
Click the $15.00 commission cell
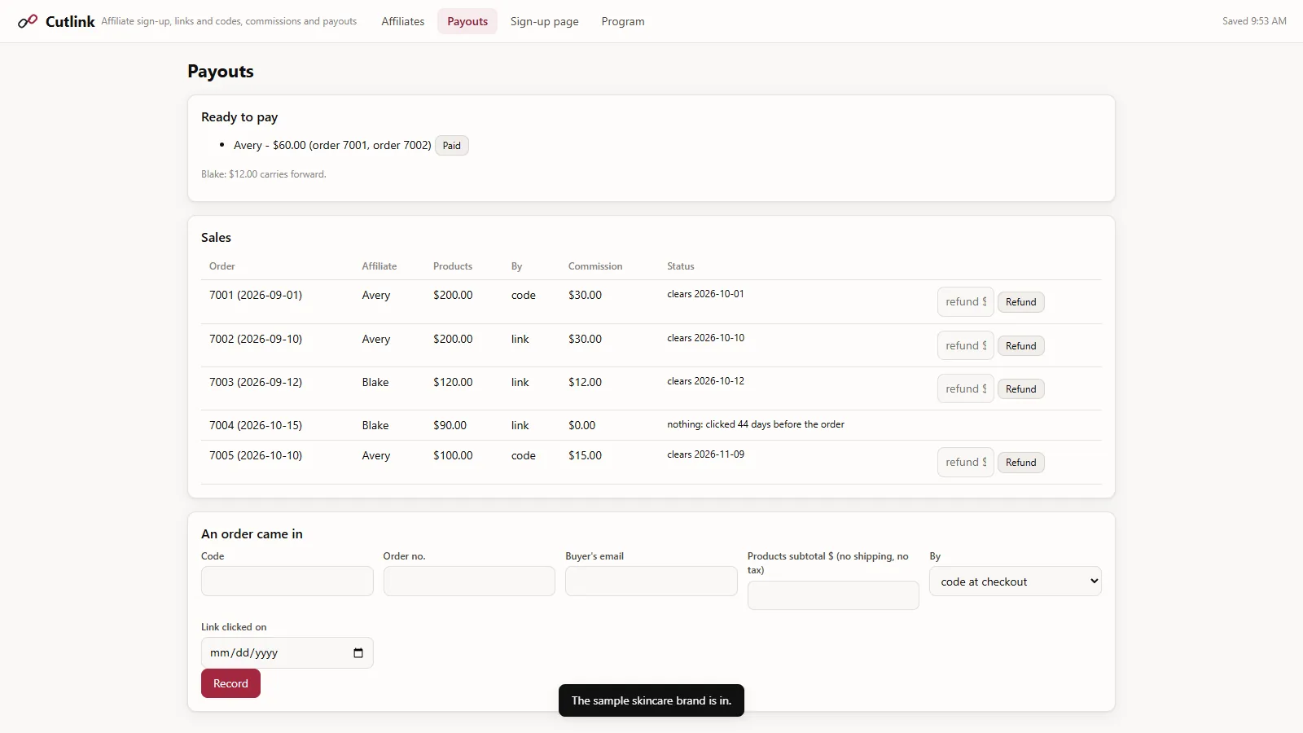click(x=585, y=455)
